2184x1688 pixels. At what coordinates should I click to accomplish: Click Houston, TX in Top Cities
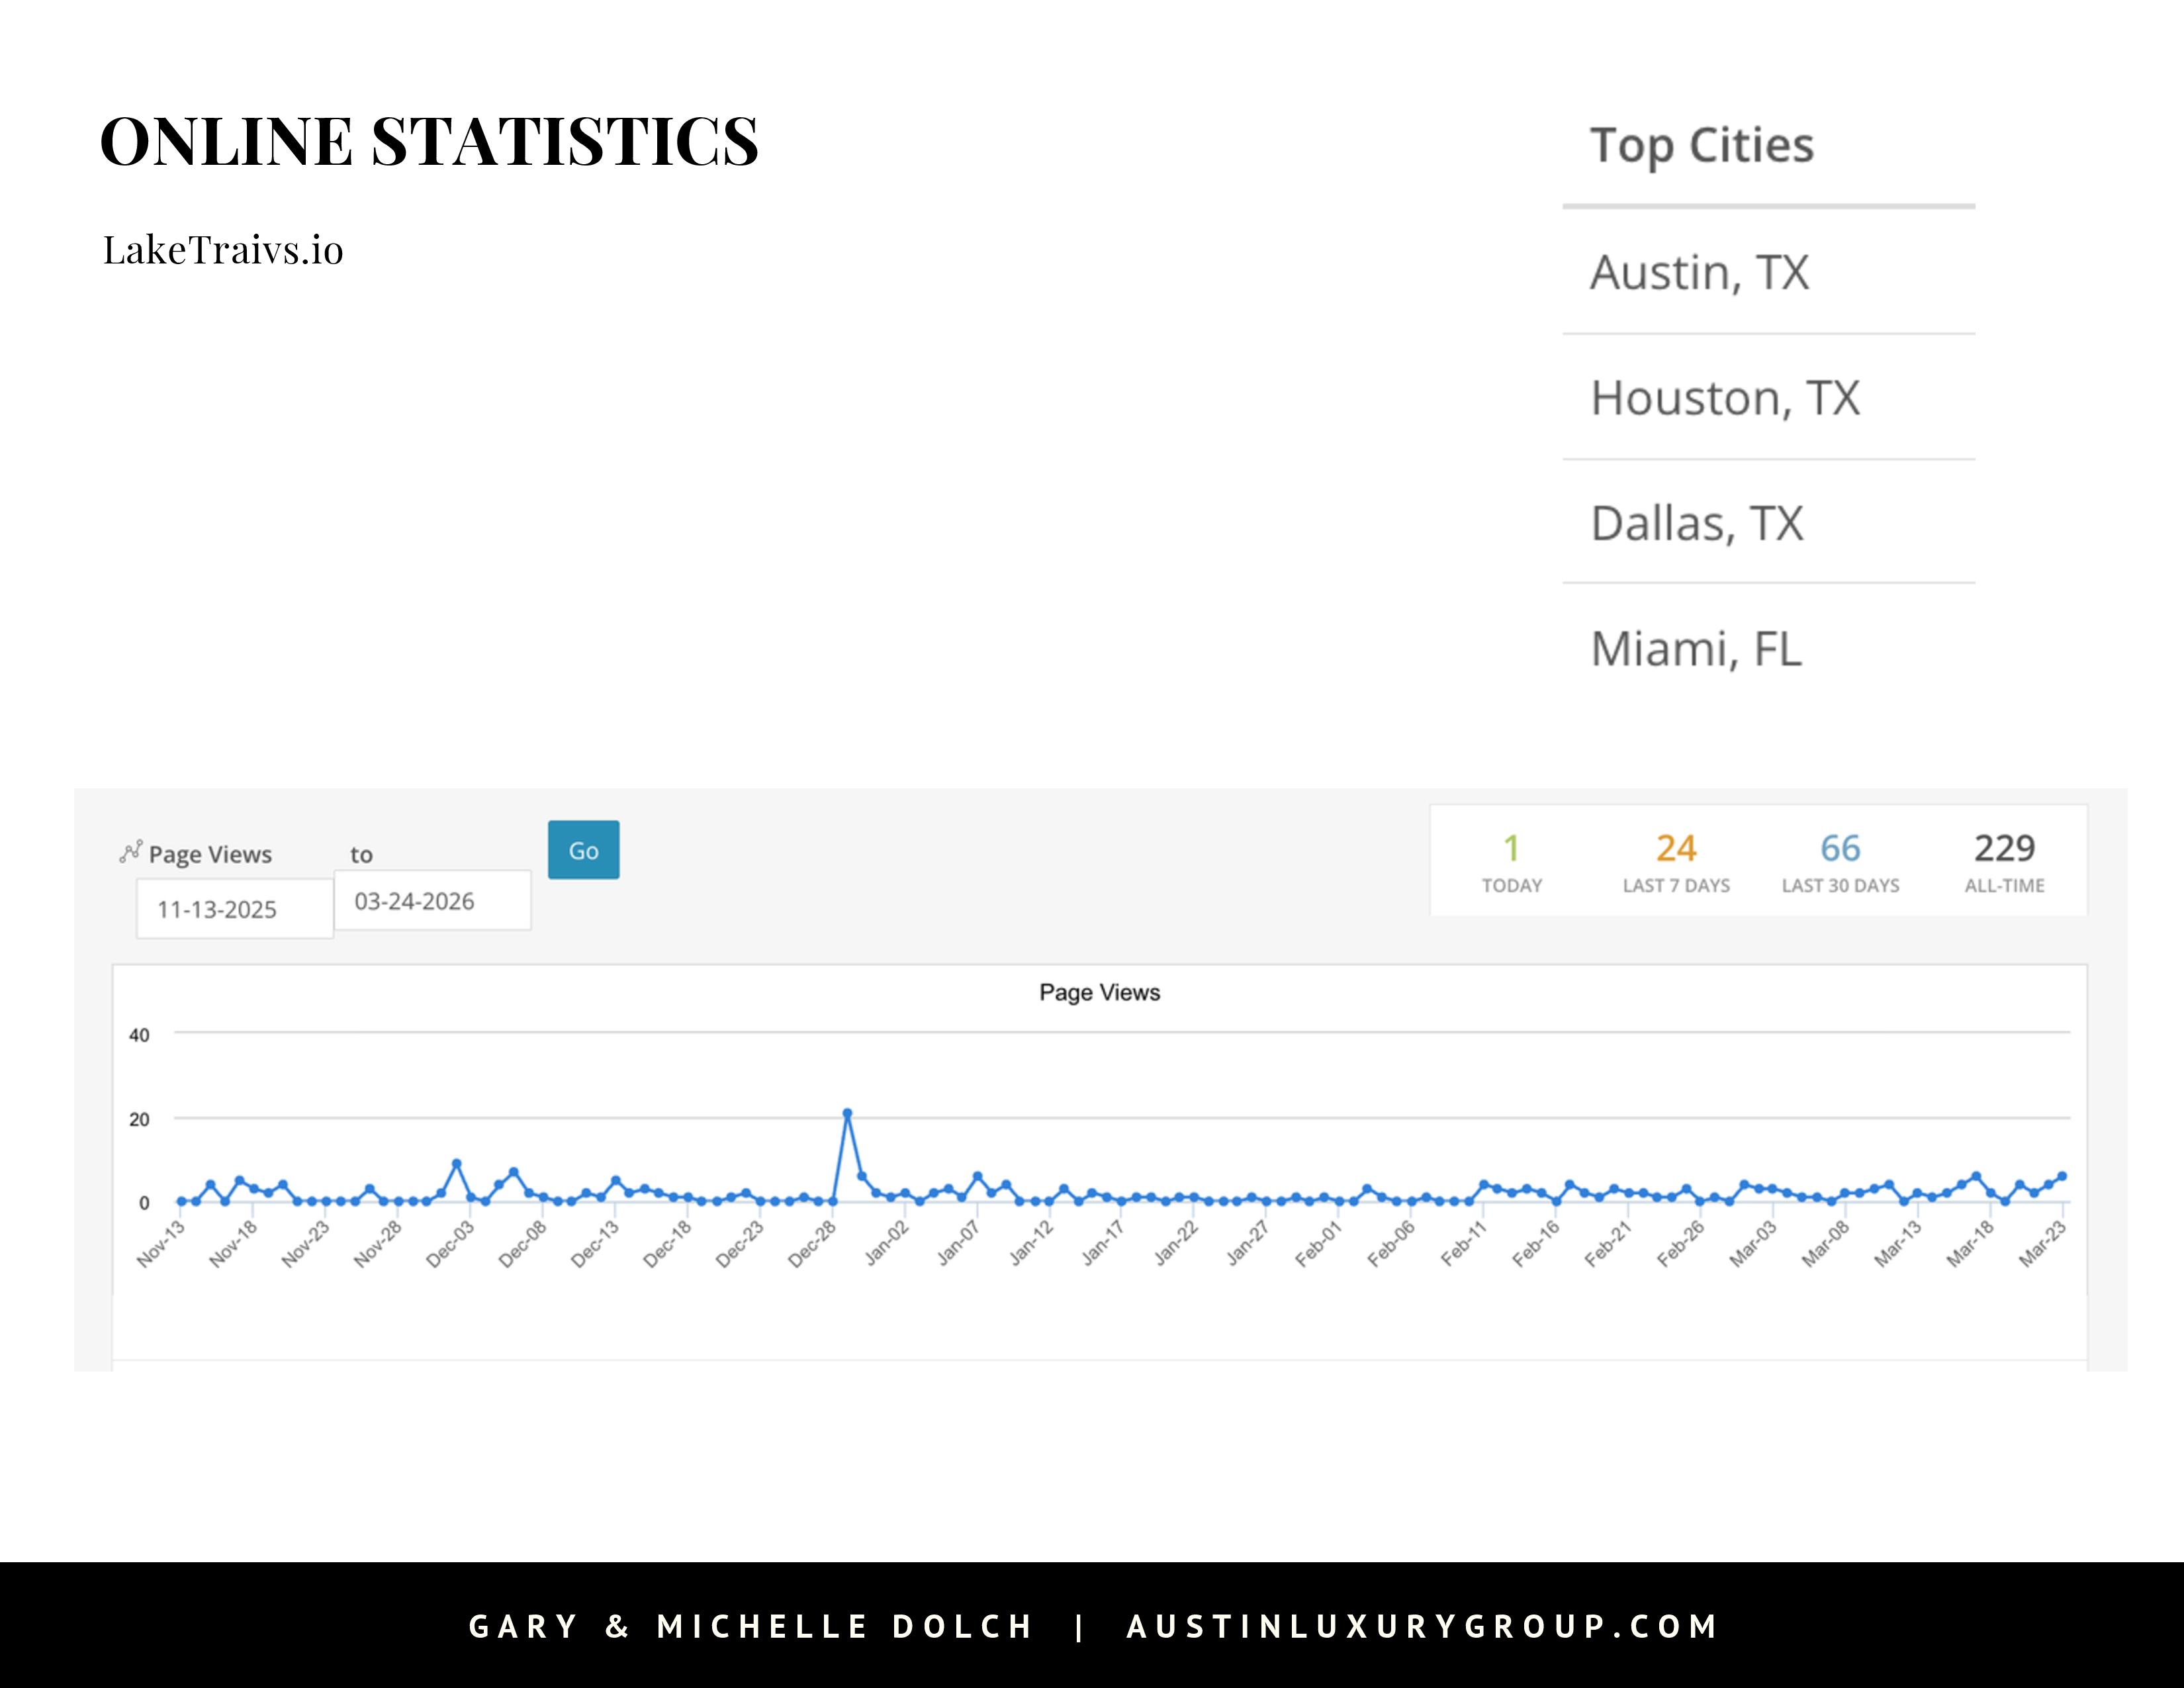1724,399
